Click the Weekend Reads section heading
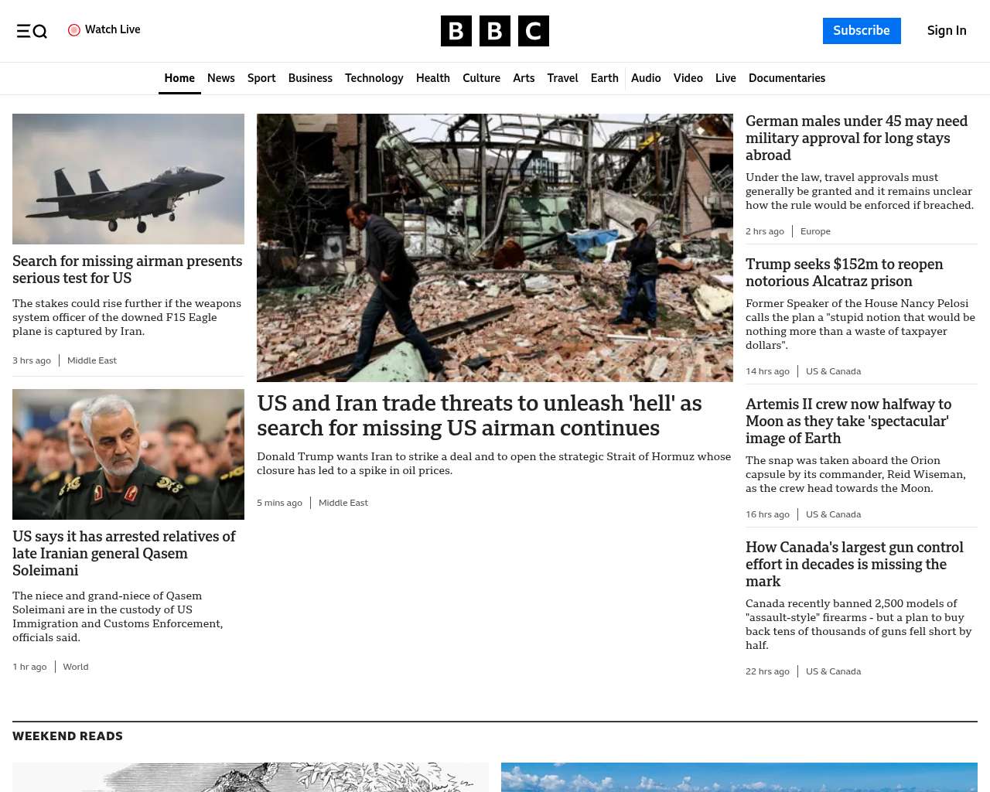The width and height of the screenshot is (990, 792). pyautogui.click(x=67, y=736)
